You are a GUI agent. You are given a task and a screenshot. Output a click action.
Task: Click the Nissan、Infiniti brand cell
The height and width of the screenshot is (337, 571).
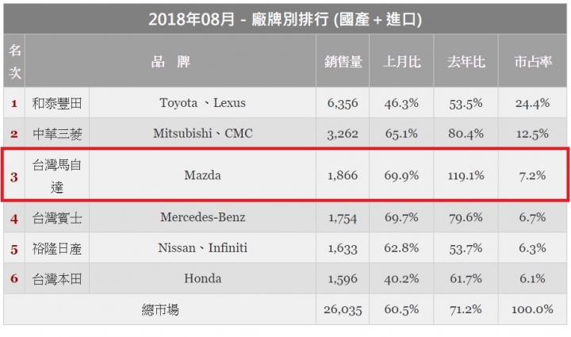pos(202,248)
